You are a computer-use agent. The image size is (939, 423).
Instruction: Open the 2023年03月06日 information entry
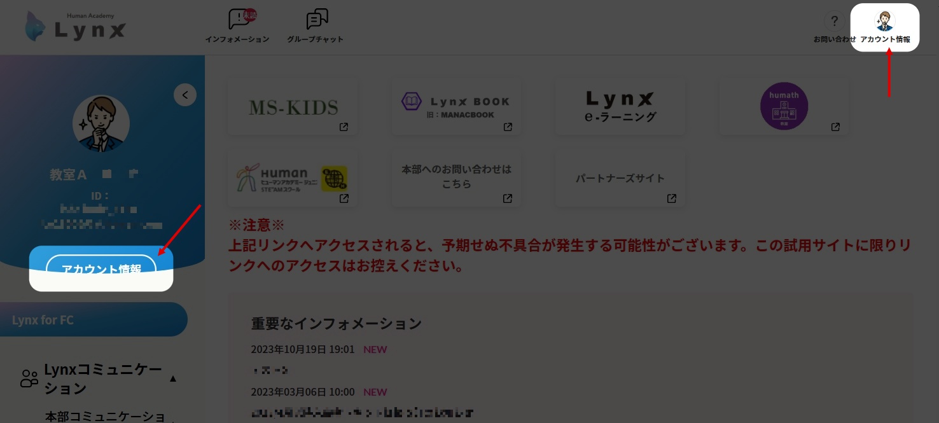tap(363, 412)
